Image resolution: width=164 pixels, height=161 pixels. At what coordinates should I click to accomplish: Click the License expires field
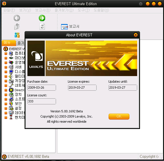tap(82, 88)
